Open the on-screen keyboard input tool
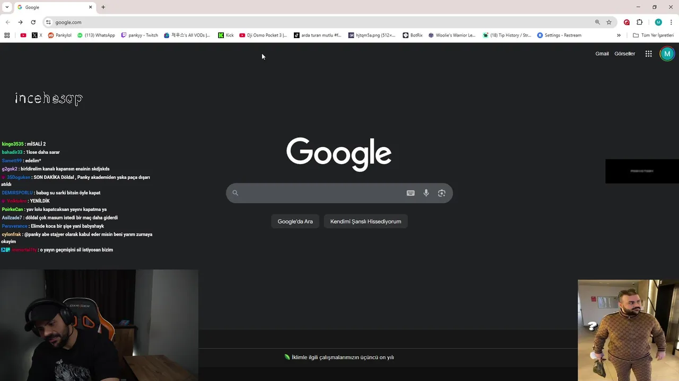The image size is (679, 381). (x=411, y=193)
